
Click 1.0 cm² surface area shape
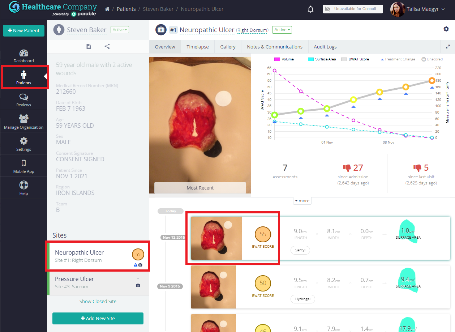(x=408, y=231)
